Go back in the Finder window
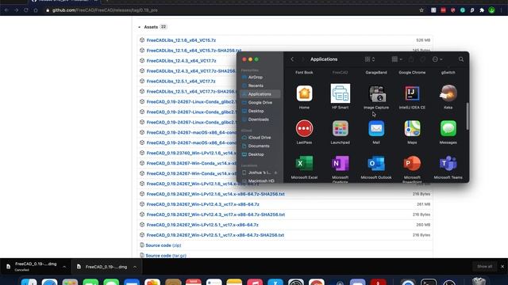Viewport: 508px width, 285px height. (x=292, y=59)
